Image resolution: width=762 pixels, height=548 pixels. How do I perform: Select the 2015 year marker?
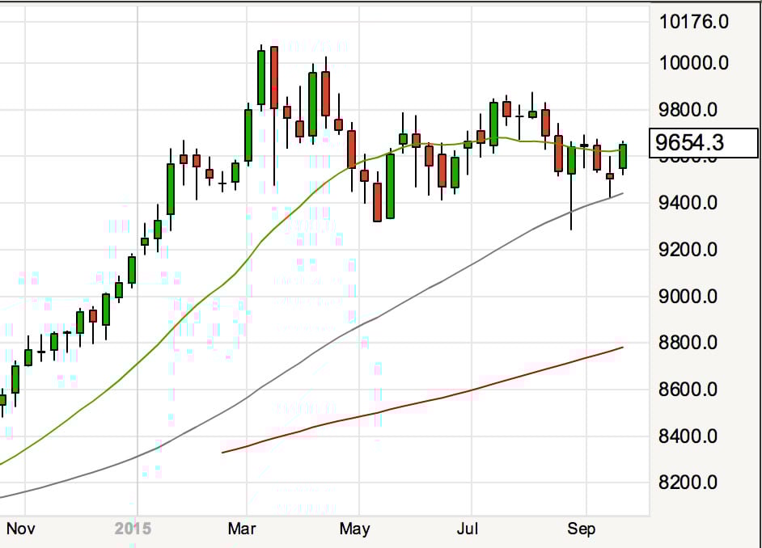tap(132, 529)
